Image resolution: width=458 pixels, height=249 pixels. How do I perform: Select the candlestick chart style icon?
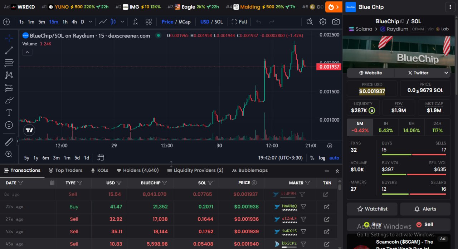[113, 22]
